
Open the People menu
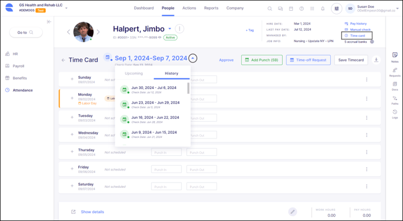pos(168,8)
